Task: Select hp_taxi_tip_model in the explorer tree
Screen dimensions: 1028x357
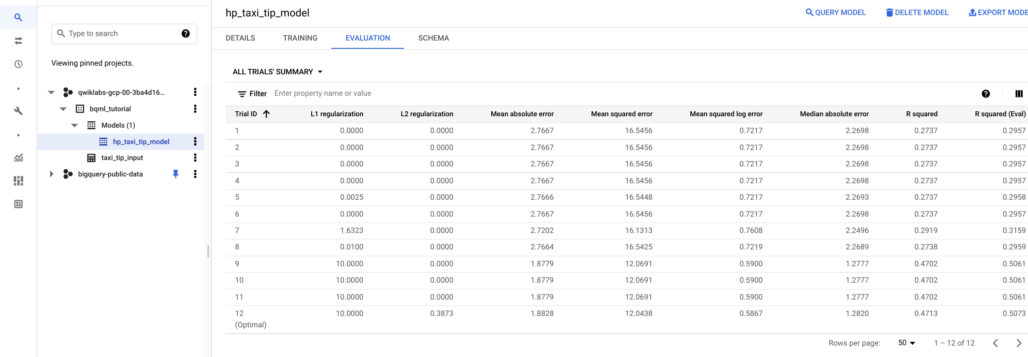Action: point(141,141)
